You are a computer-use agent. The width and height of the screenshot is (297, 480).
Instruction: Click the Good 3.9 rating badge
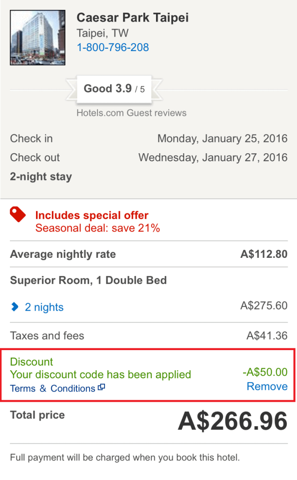click(114, 89)
